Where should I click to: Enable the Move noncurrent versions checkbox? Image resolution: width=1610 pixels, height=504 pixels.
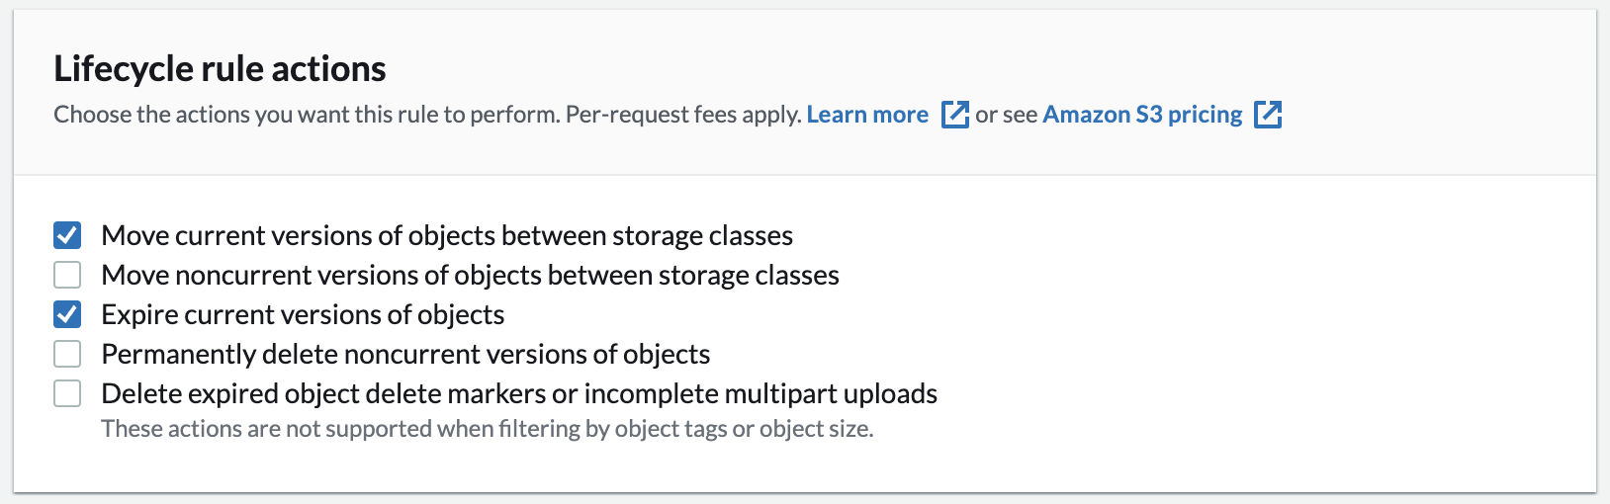pyautogui.click(x=67, y=275)
